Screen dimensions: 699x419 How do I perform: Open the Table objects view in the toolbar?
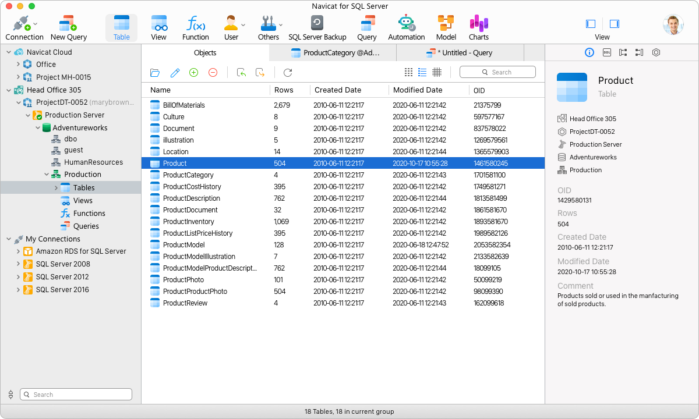coord(121,26)
